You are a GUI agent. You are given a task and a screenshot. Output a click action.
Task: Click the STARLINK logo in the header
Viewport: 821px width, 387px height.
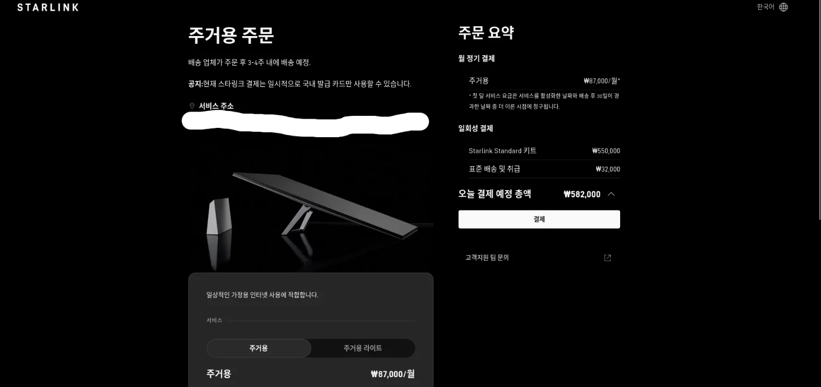pos(48,7)
